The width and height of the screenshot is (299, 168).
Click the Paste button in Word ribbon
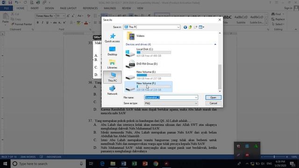point(5,18)
